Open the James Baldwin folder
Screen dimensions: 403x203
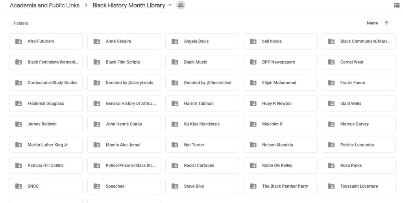[46, 124]
